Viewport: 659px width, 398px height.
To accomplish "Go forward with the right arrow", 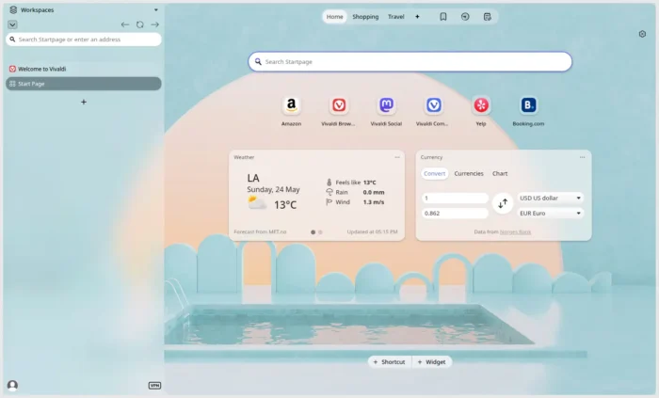I will pyautogui.click(x=154, y=24).
